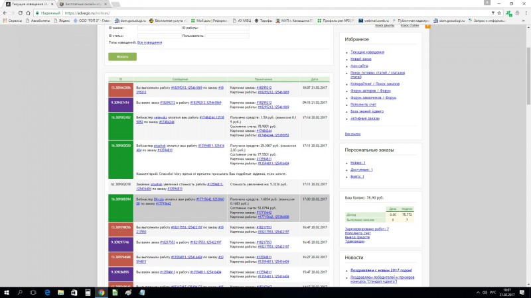The width and height of the screenshot is (531, 298).
Task: Go back using the browser back arrow
Action: [5, 13]
